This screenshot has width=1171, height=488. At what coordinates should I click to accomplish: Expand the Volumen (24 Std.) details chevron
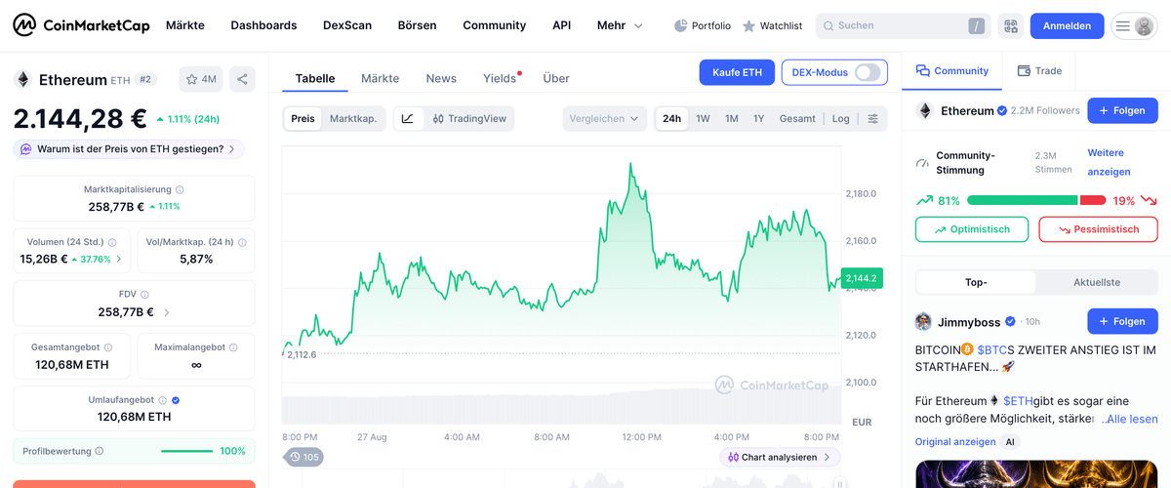[x=120, y=259]
